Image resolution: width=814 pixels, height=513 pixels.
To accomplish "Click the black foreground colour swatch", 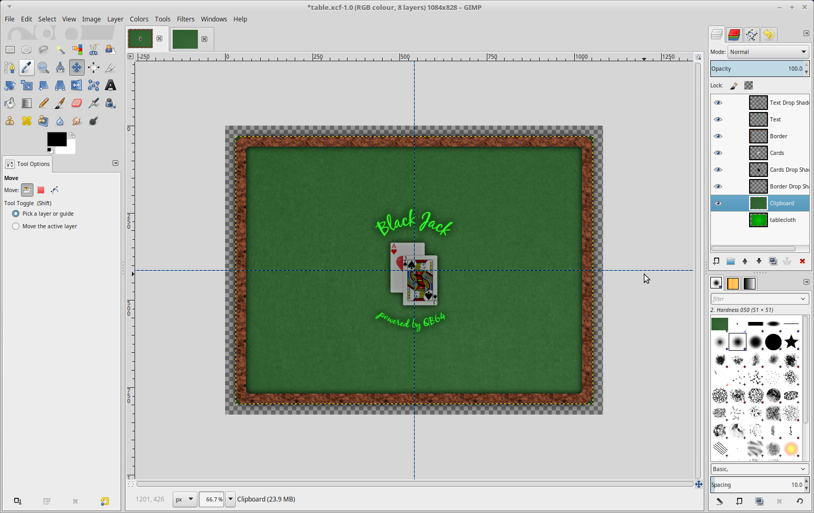I will tap(55, 138).
